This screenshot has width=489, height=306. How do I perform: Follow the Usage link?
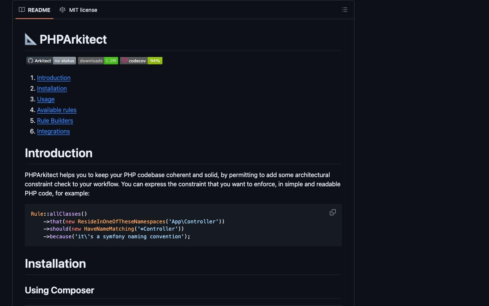click(x=46, y=99)
